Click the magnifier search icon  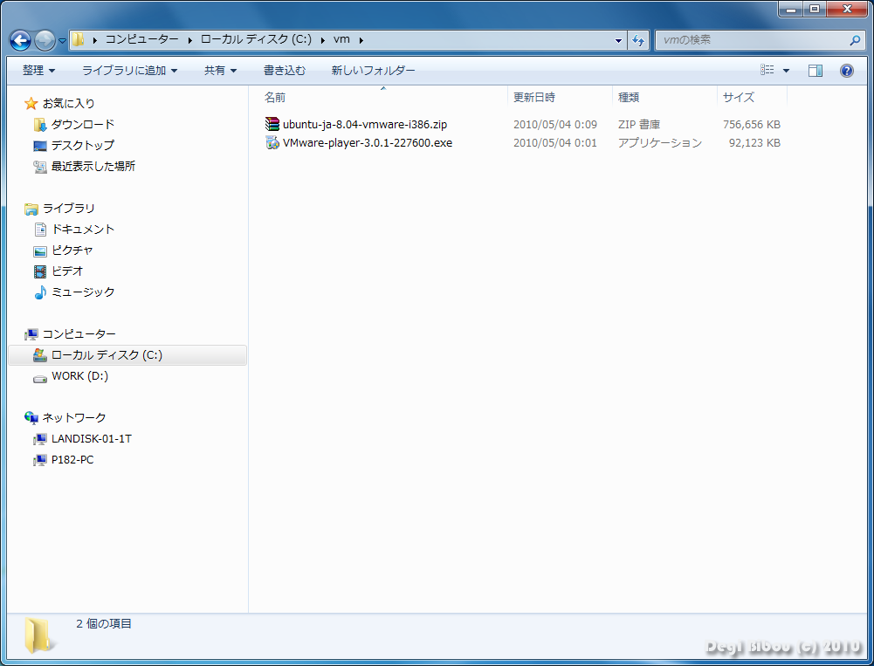tap(855, 40)
